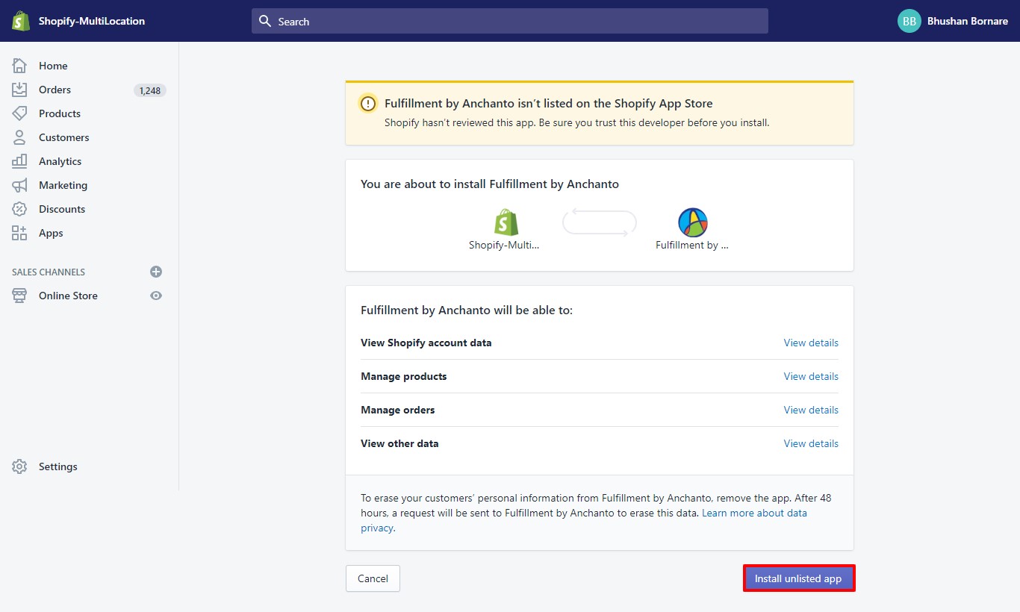Click the Shopify-MultiLocation store name
Image resolution: width=1020 pixels, height=612 pixels.
point(92,21)
